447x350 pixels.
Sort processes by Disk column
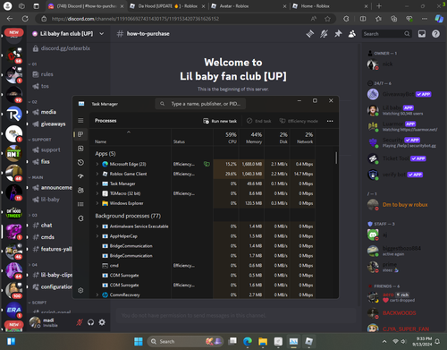[x=277, y=138]
